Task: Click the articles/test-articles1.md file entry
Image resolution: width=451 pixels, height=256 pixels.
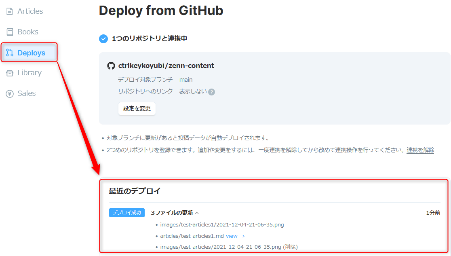Action: coord(192,236)
